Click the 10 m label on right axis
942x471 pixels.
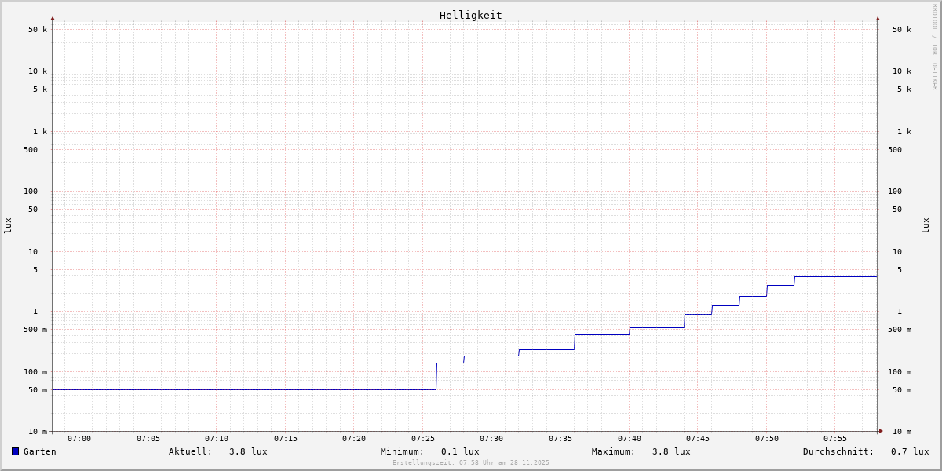click(901, 432)
